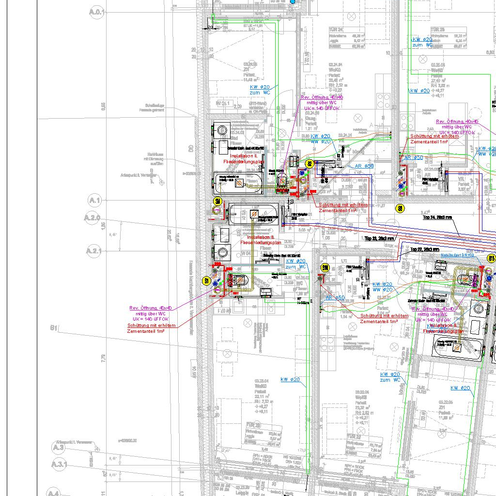Viewport: 496px width, 496px height.
Task: Select room label 03.22.05 Zi
Action: 446,404
